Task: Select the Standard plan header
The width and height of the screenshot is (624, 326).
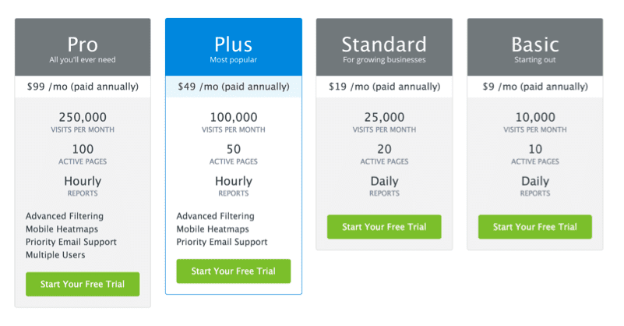Action: (384, 48)
